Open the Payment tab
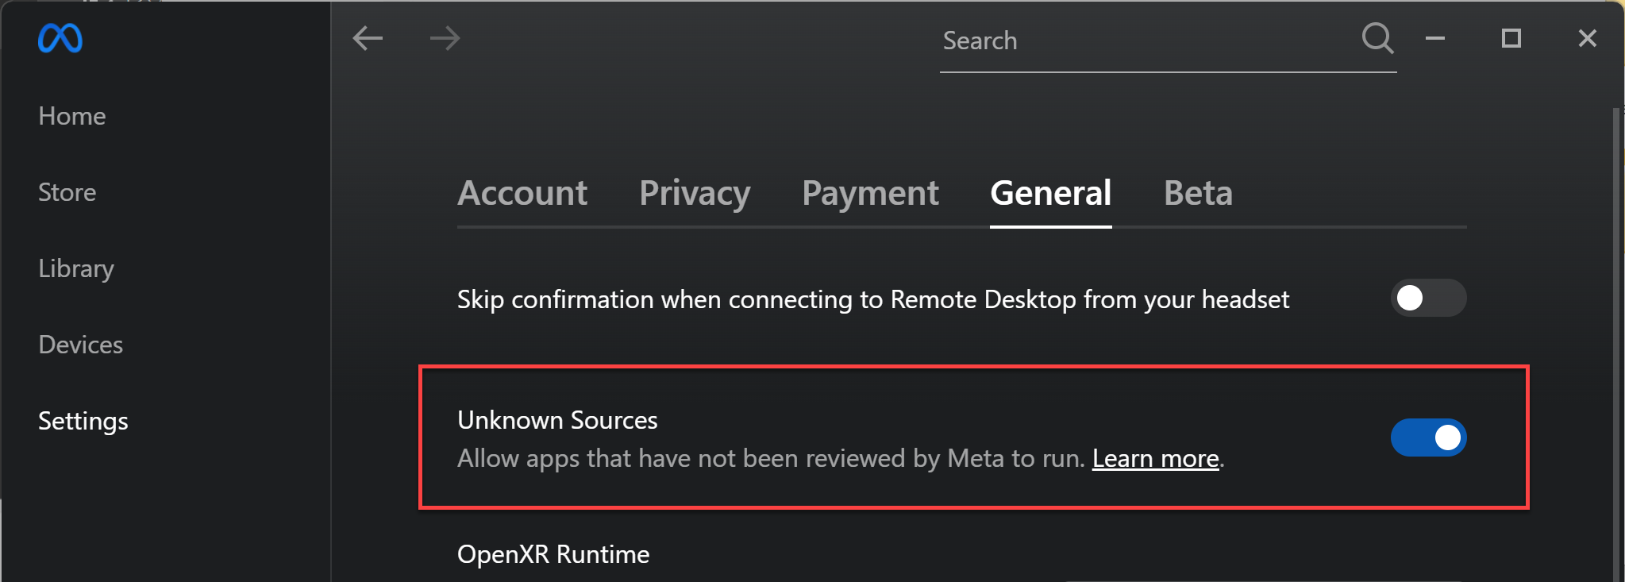This screenshot has width=1625, height=582. (870, 193)
